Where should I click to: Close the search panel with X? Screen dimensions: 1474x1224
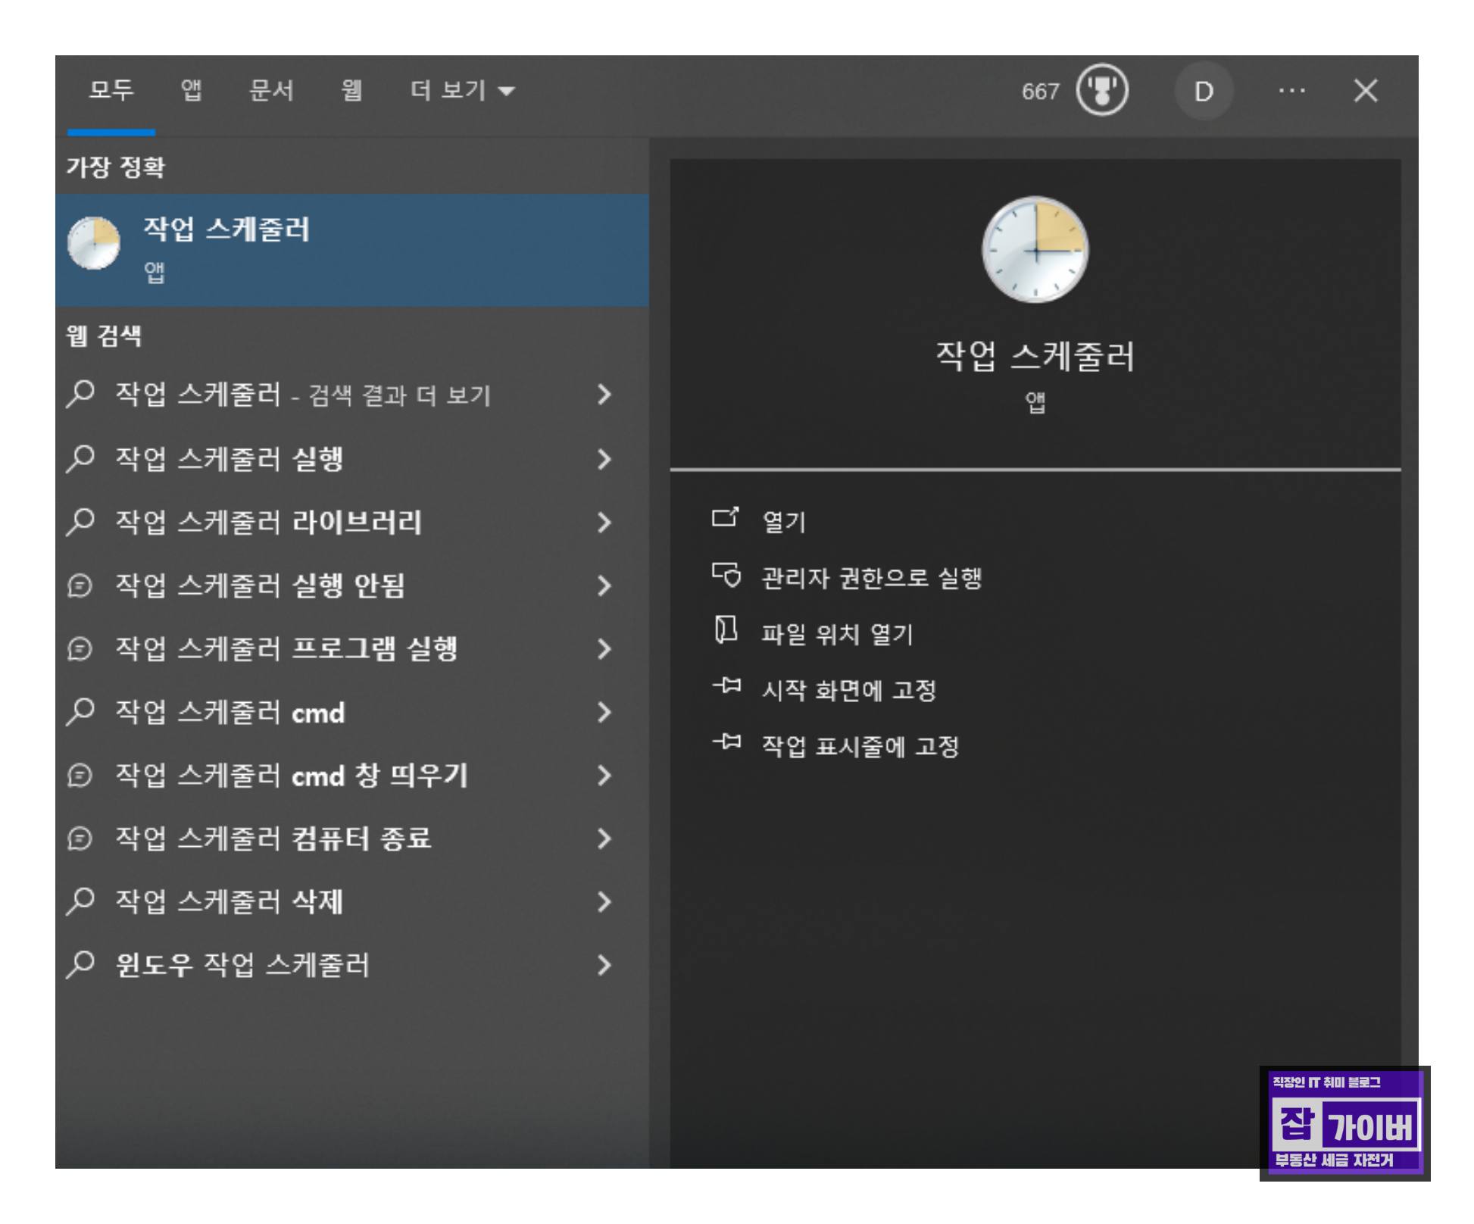(x=1366, y=91)
